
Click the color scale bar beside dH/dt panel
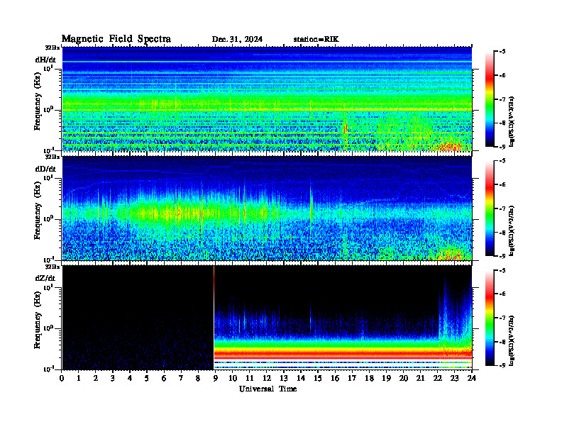(490, 99)
